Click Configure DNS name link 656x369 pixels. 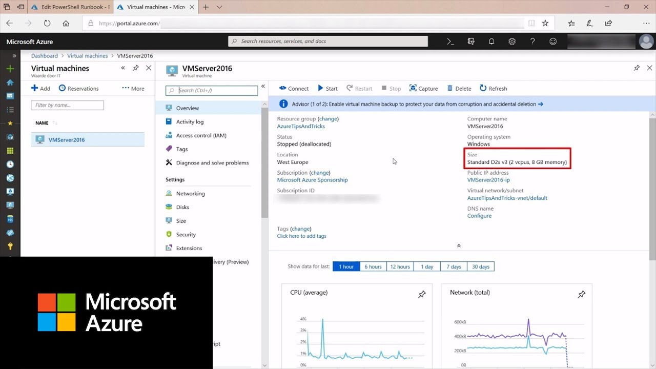479,216
